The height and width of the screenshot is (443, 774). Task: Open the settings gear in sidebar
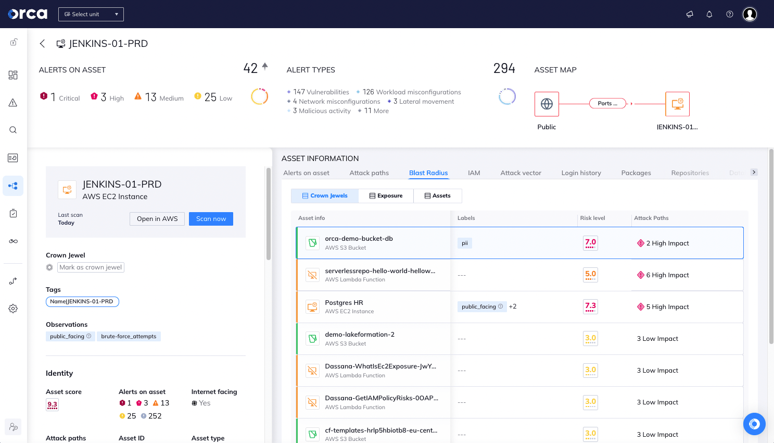[13, 309]
